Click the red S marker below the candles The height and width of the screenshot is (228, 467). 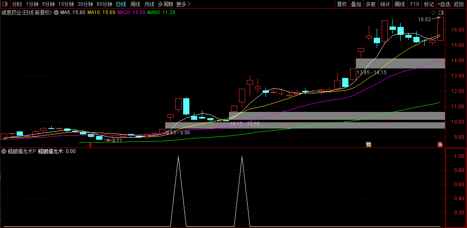pos(90,145)
